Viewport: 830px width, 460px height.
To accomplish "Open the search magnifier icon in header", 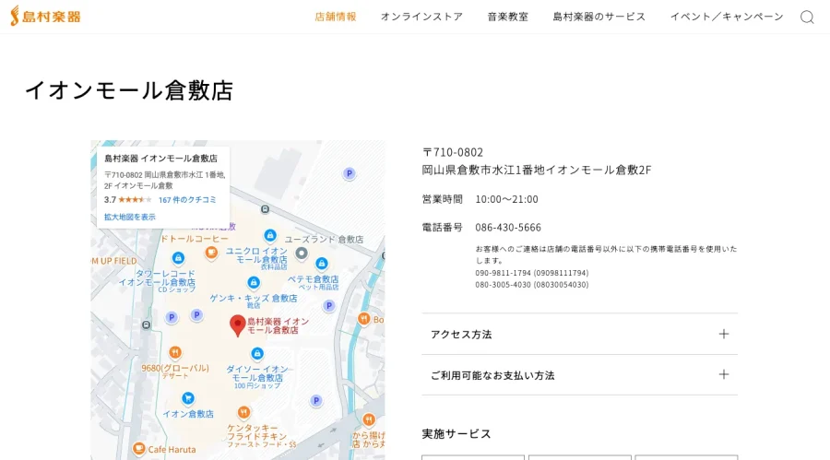I will pyautogui.click(x=807, y=17).
